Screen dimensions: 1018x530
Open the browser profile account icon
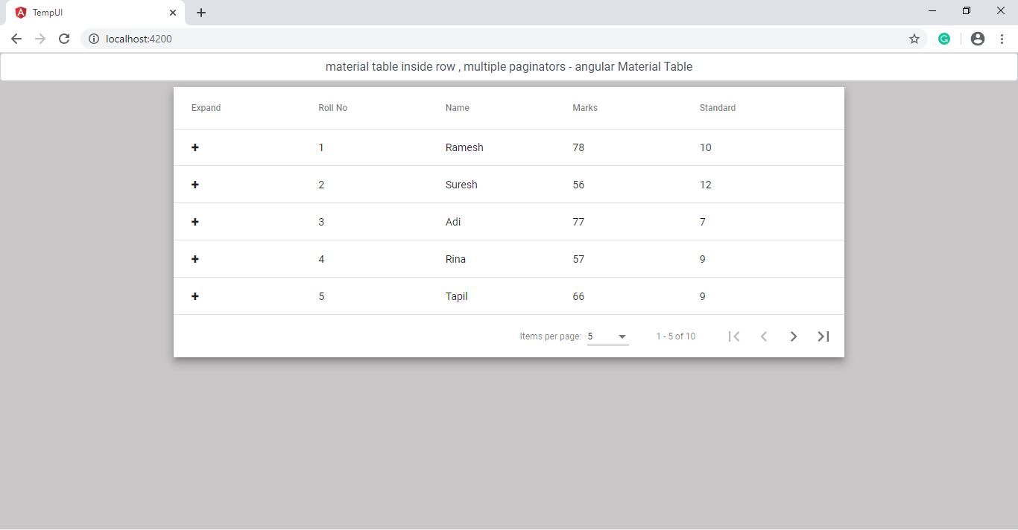[977, 39]
